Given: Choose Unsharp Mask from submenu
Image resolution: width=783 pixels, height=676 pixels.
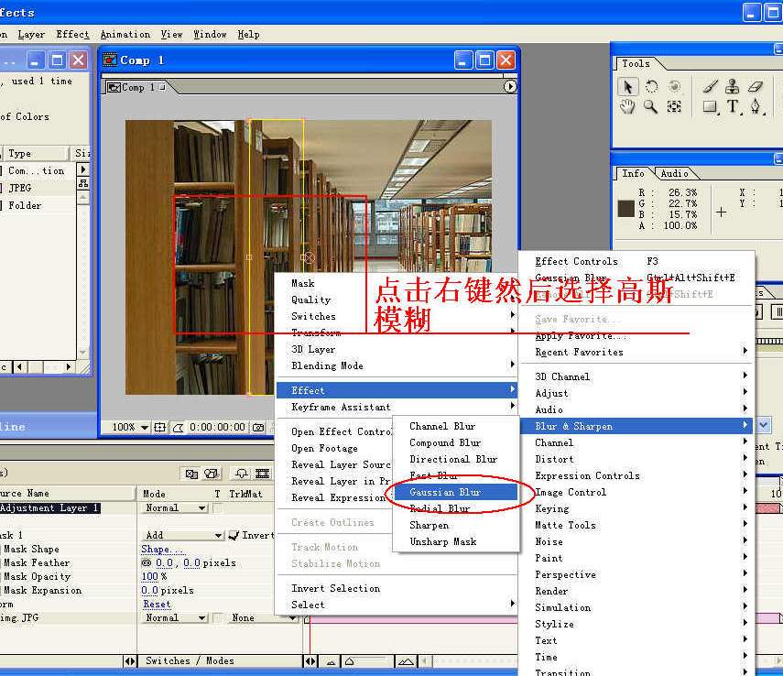Looking at the screenshot, I should tap(456, 541).
